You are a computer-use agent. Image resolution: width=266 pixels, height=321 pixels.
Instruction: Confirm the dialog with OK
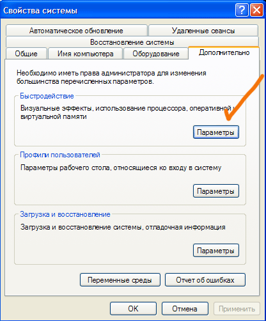click(133, 308)
